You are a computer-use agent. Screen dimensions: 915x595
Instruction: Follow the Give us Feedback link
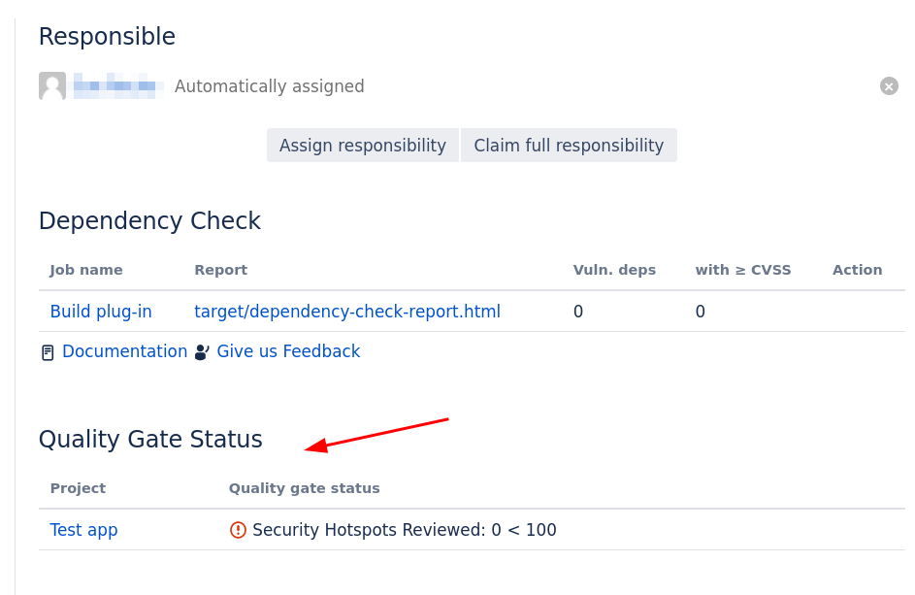point(288,351)
